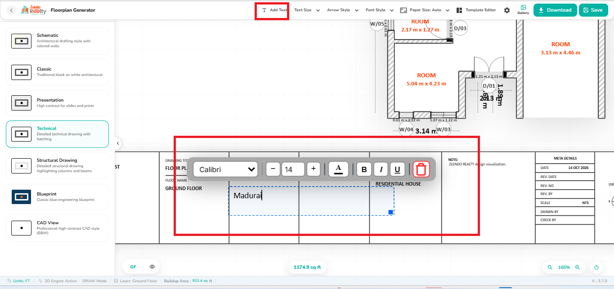Select the Technical style

[x=57, y=134]
